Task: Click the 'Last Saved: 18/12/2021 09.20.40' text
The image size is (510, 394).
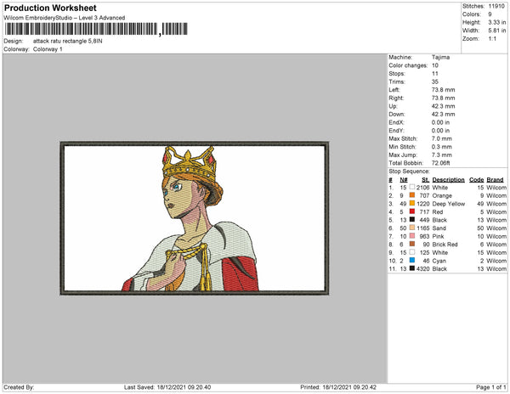Action: (x=167, y=387)
